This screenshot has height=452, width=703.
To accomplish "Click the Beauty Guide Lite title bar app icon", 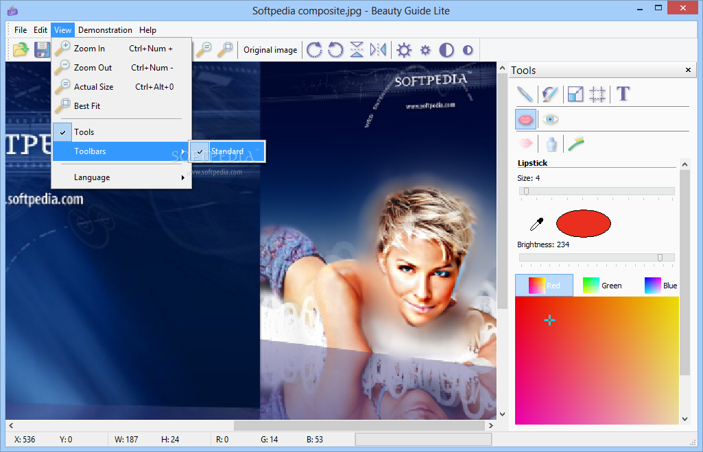I will point(12,10).
